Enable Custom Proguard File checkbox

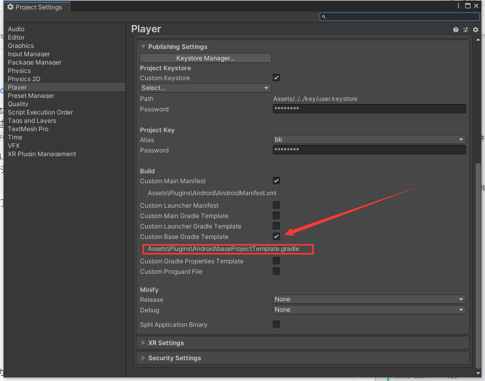[276, 272]
